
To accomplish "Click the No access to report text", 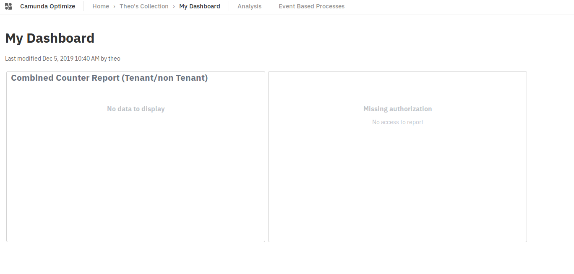I will point(397,122).
